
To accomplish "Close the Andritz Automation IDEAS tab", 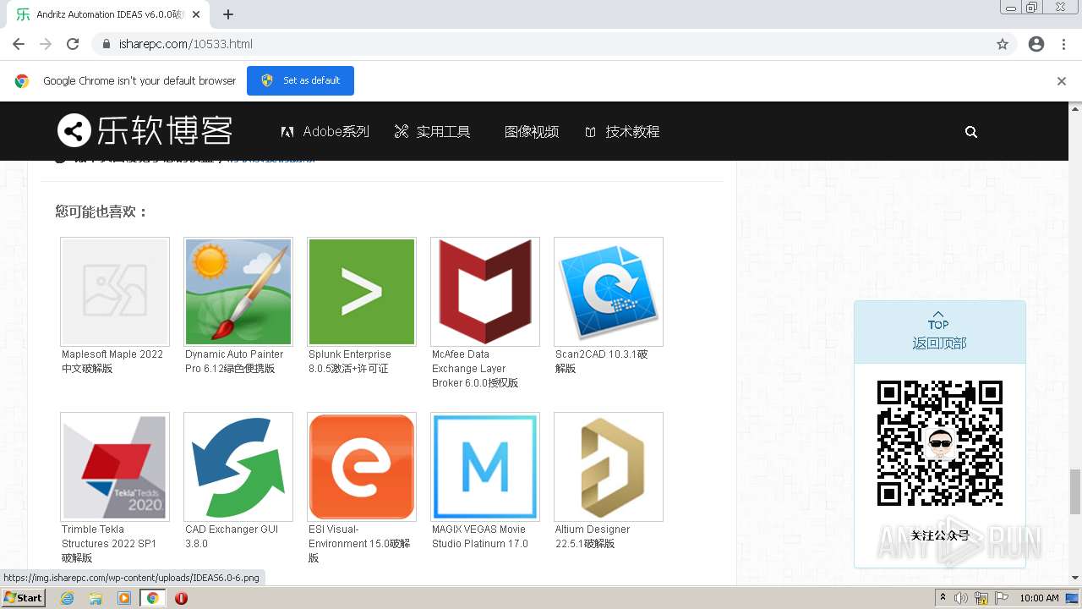I will tap(196, 14).
